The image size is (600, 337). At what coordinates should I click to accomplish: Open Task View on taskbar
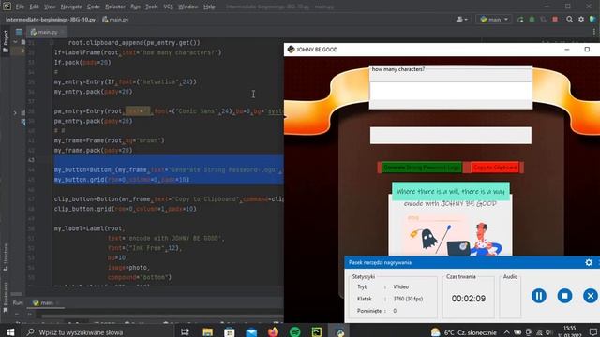click(x=186, y=332)
